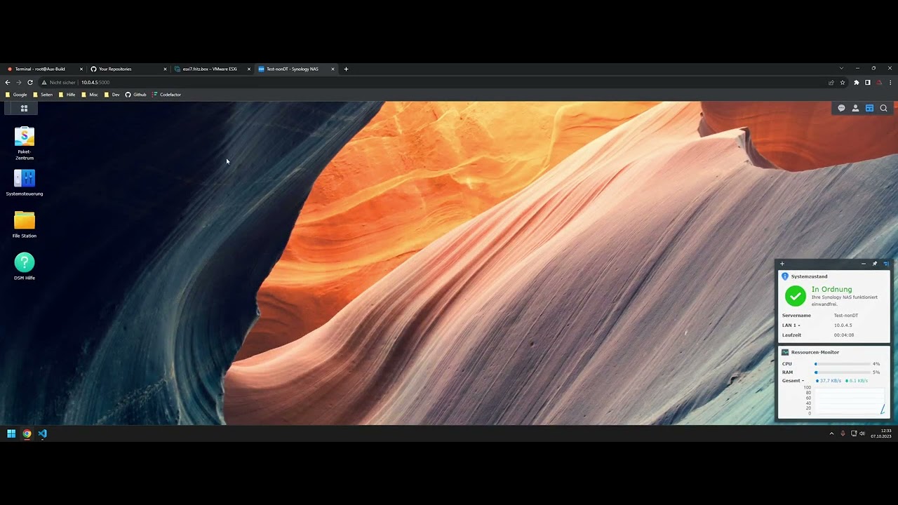Open the Seiten bookmark folder
The height and width of the screenshot is (505, 898).
click(x=43, y=95)
